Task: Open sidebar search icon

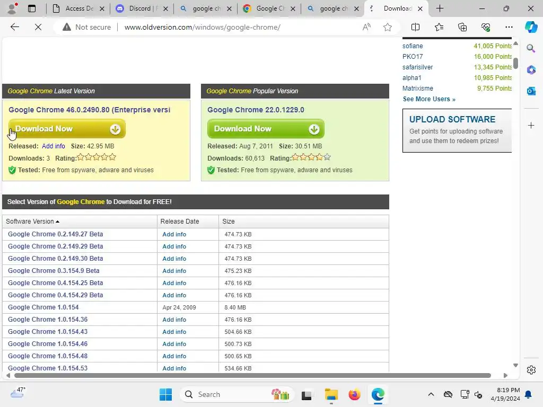Action: pyautogui.click(x=531, y=48)
